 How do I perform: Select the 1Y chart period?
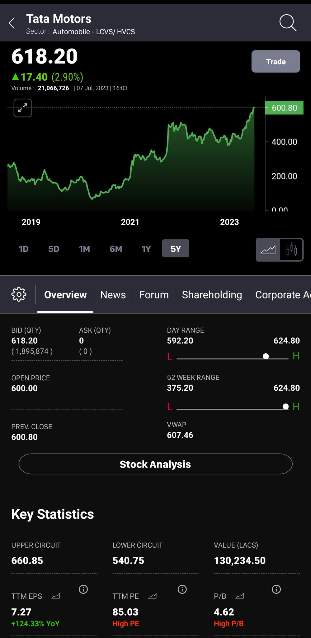[x=146, y=249]
